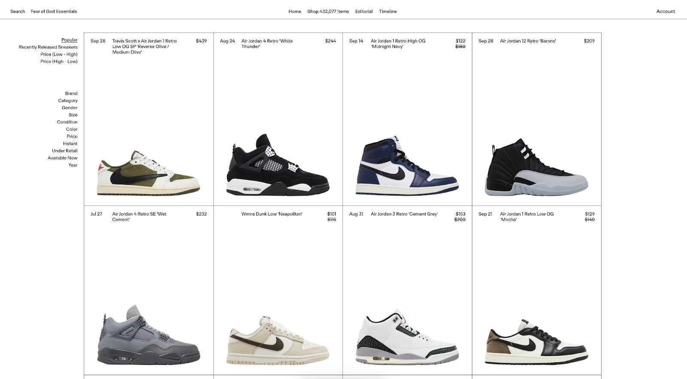Open the Timeline menu item
Image resolution: width=687 pixels, height=379 pixels.
pos(388,12)
